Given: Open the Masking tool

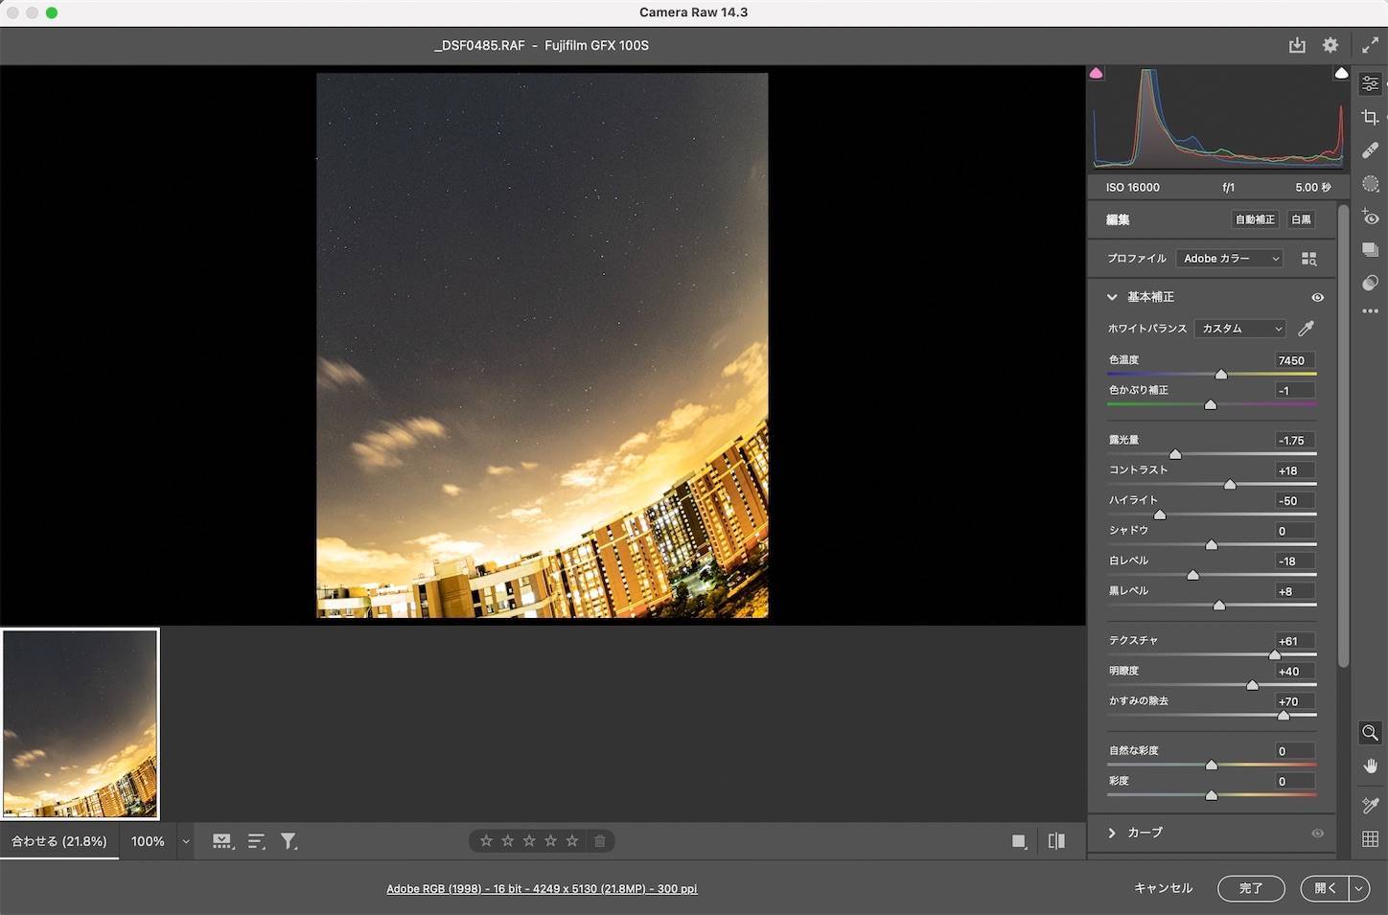Looking at the screenshot, I should (x=1370, y=184).
